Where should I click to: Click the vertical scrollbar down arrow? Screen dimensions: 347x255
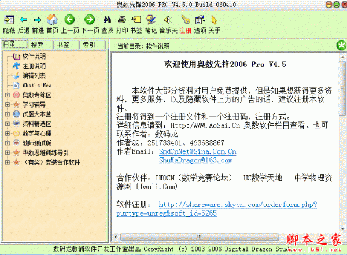coord(343,228)
